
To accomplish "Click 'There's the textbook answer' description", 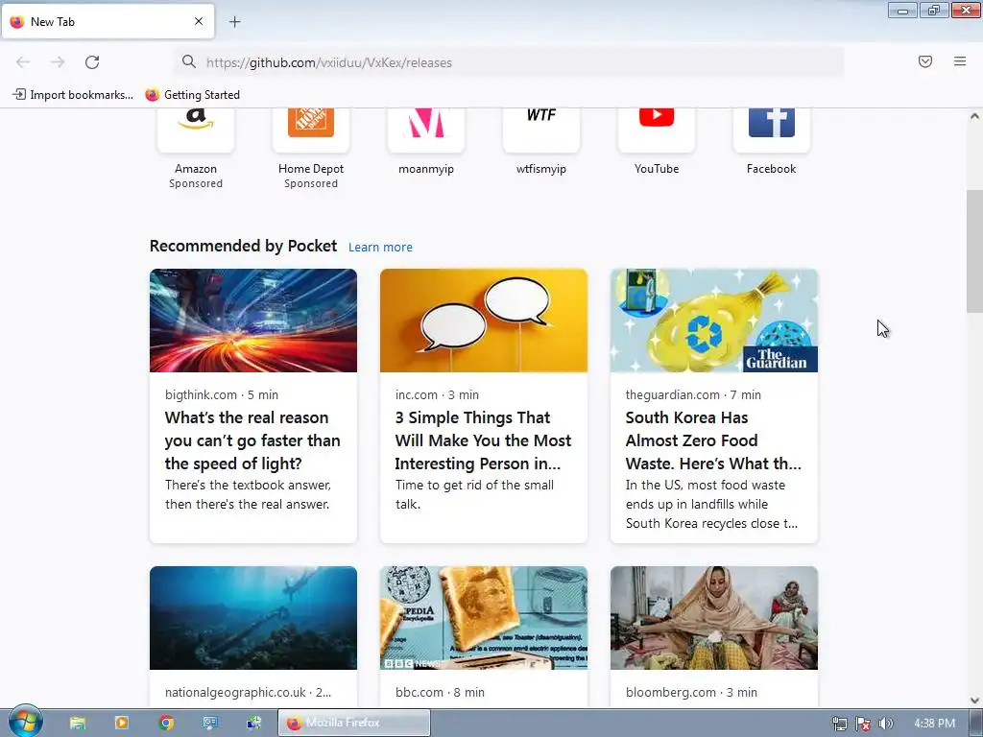I will pyautogui.click(x=249, y=494).
